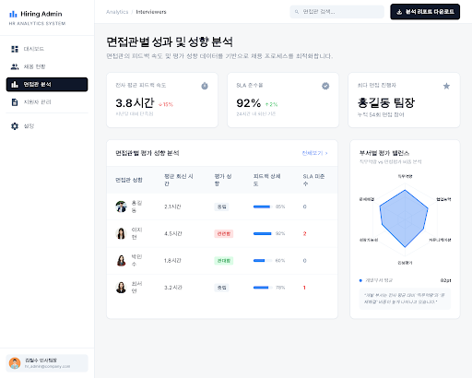Click the 85% feedback progress bar

click(x=263, y=207)
